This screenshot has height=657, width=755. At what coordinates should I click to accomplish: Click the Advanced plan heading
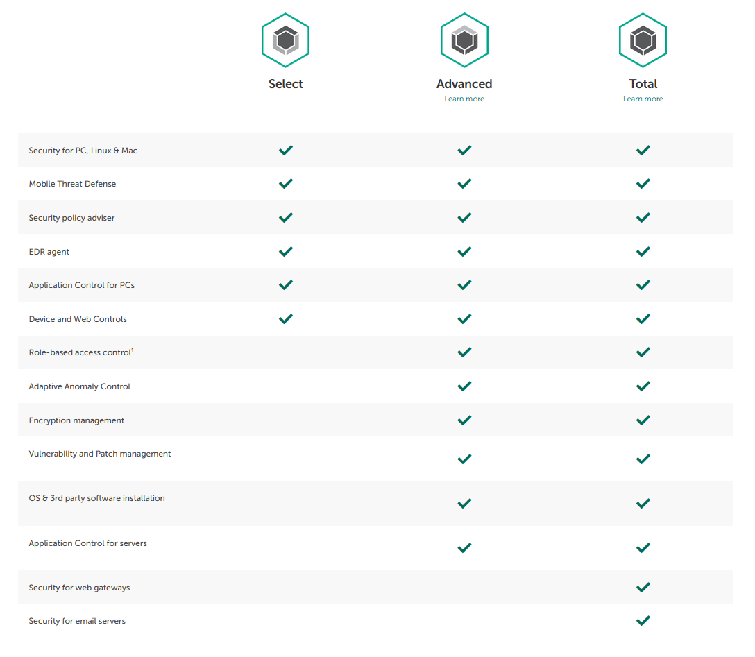[464, 84]
